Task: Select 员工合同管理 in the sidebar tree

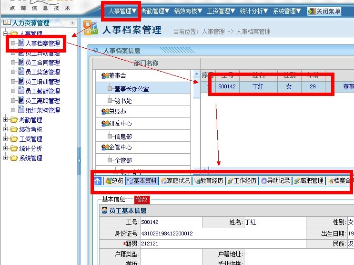Action: (x=42, y=63)
